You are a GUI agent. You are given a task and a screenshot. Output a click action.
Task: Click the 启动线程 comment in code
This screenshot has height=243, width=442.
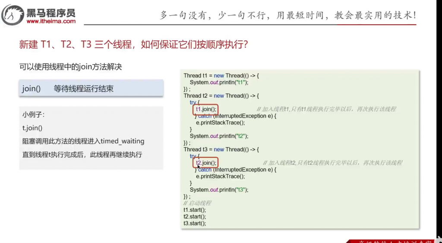(x=197, y=203)
